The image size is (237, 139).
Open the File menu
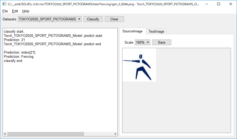5,11
